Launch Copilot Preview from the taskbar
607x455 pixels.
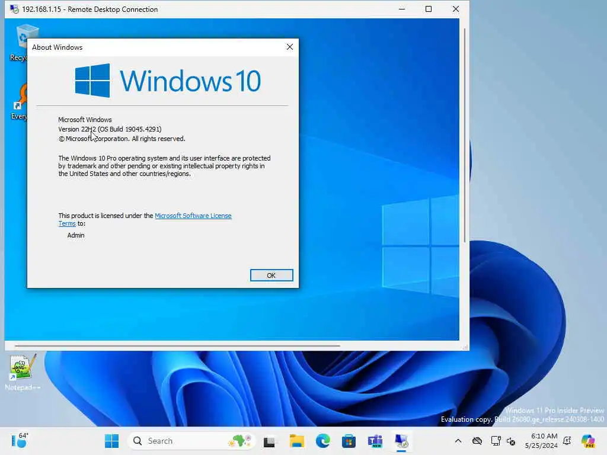588,441
